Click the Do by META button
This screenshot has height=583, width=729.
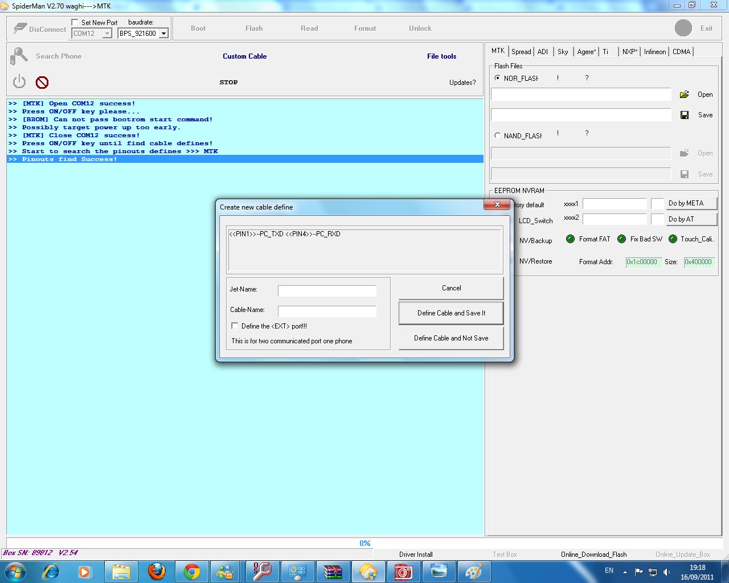[x=691, y=203]
